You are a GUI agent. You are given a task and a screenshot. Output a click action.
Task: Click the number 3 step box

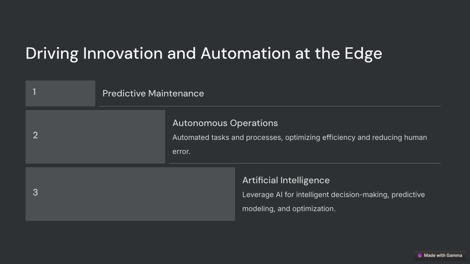[x=130, y=194]
